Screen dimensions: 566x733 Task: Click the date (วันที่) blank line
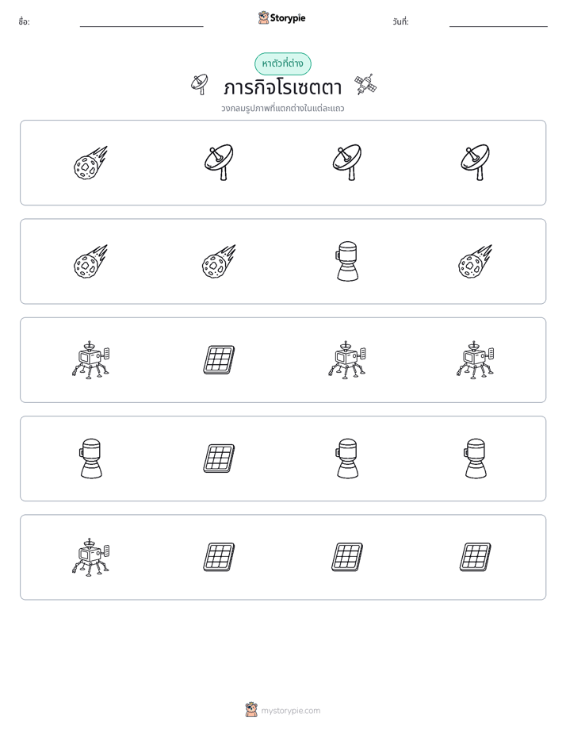499,26
